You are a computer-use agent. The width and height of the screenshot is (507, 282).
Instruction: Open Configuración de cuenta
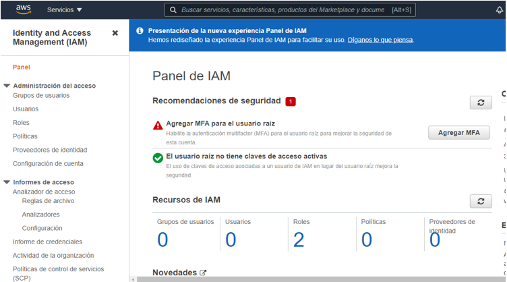tap(48, 164)
